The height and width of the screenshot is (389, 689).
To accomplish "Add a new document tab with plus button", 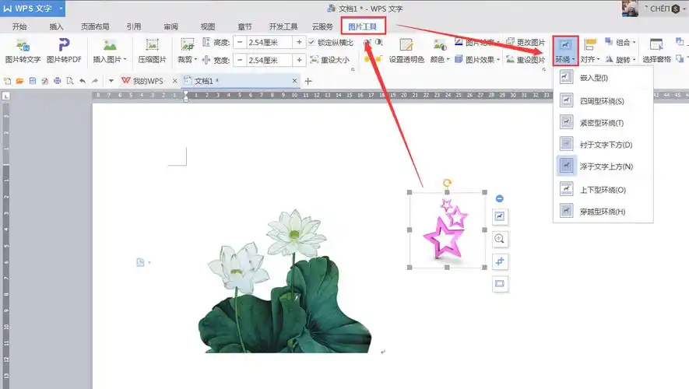I will coord(308,81).
